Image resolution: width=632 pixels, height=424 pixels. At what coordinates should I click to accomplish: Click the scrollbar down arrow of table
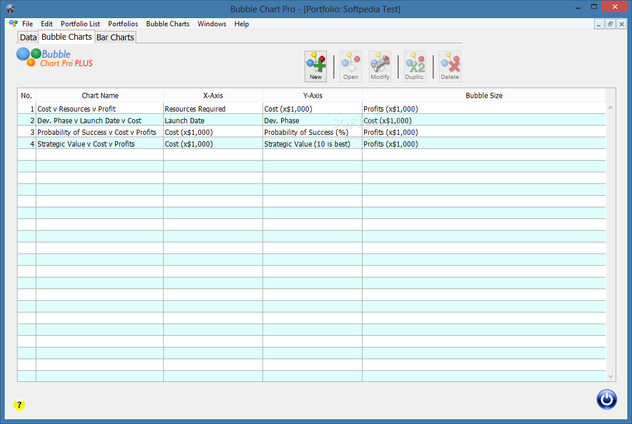coord(610,377)
